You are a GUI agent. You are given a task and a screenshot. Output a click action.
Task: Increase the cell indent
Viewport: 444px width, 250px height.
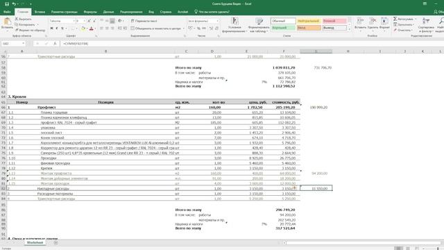click(125, 28)
